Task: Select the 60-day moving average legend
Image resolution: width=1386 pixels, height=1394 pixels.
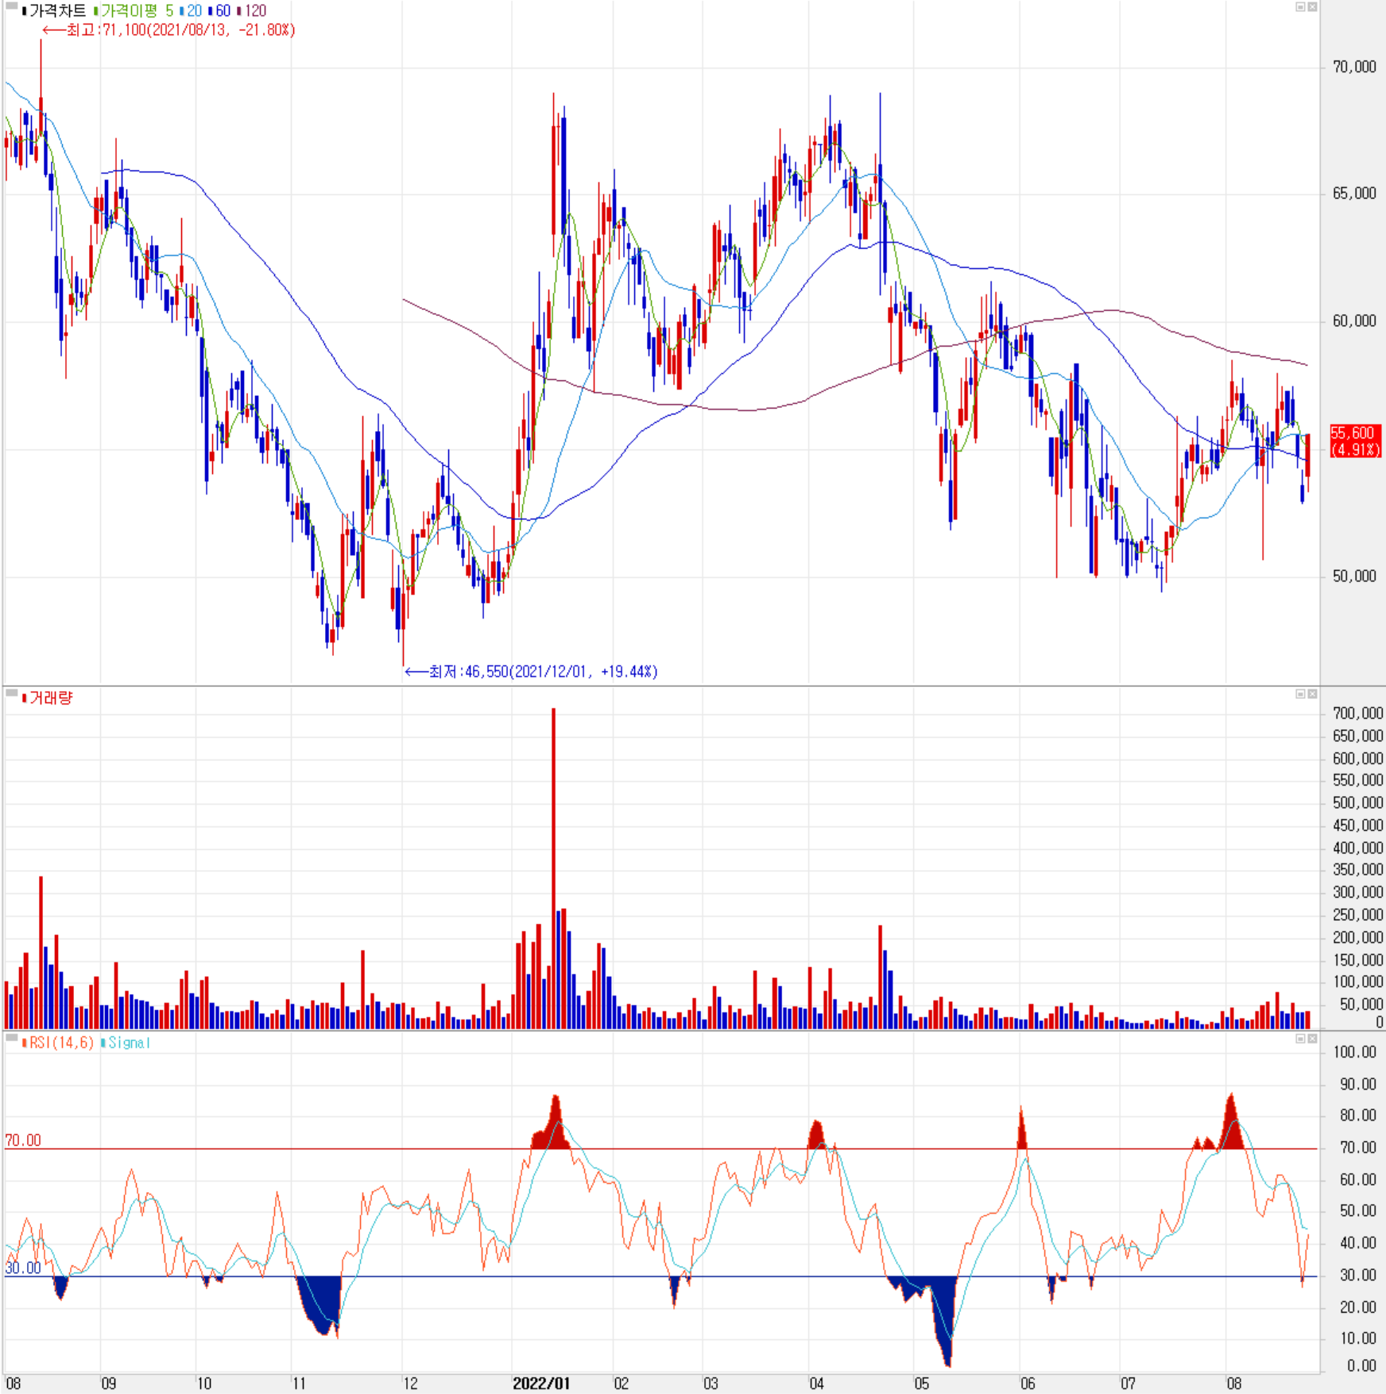Action: click(x=219, y=11)
